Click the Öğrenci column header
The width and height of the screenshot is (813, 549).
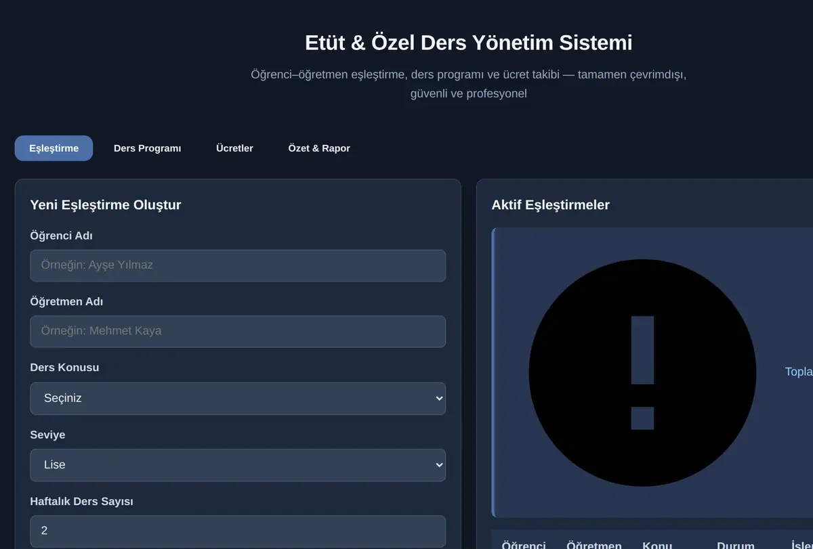tap(524, 546)
